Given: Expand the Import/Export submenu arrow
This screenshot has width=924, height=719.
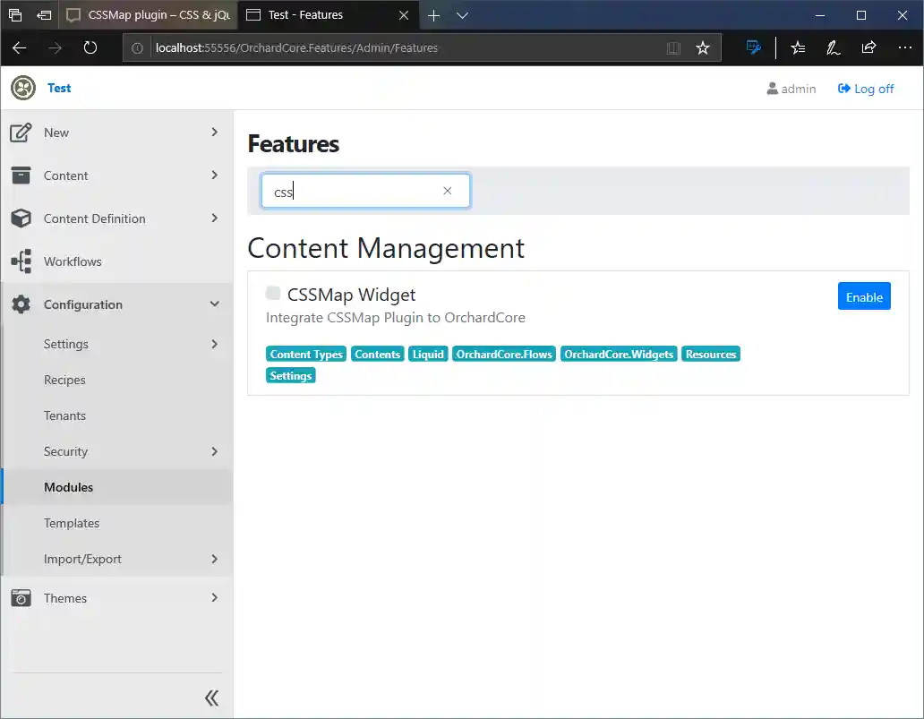Looking at the screenshot, I should point(214,559).
